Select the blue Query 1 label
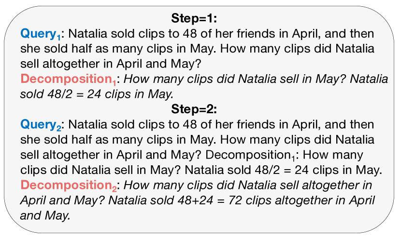401x239 pixels. point(41,34)
